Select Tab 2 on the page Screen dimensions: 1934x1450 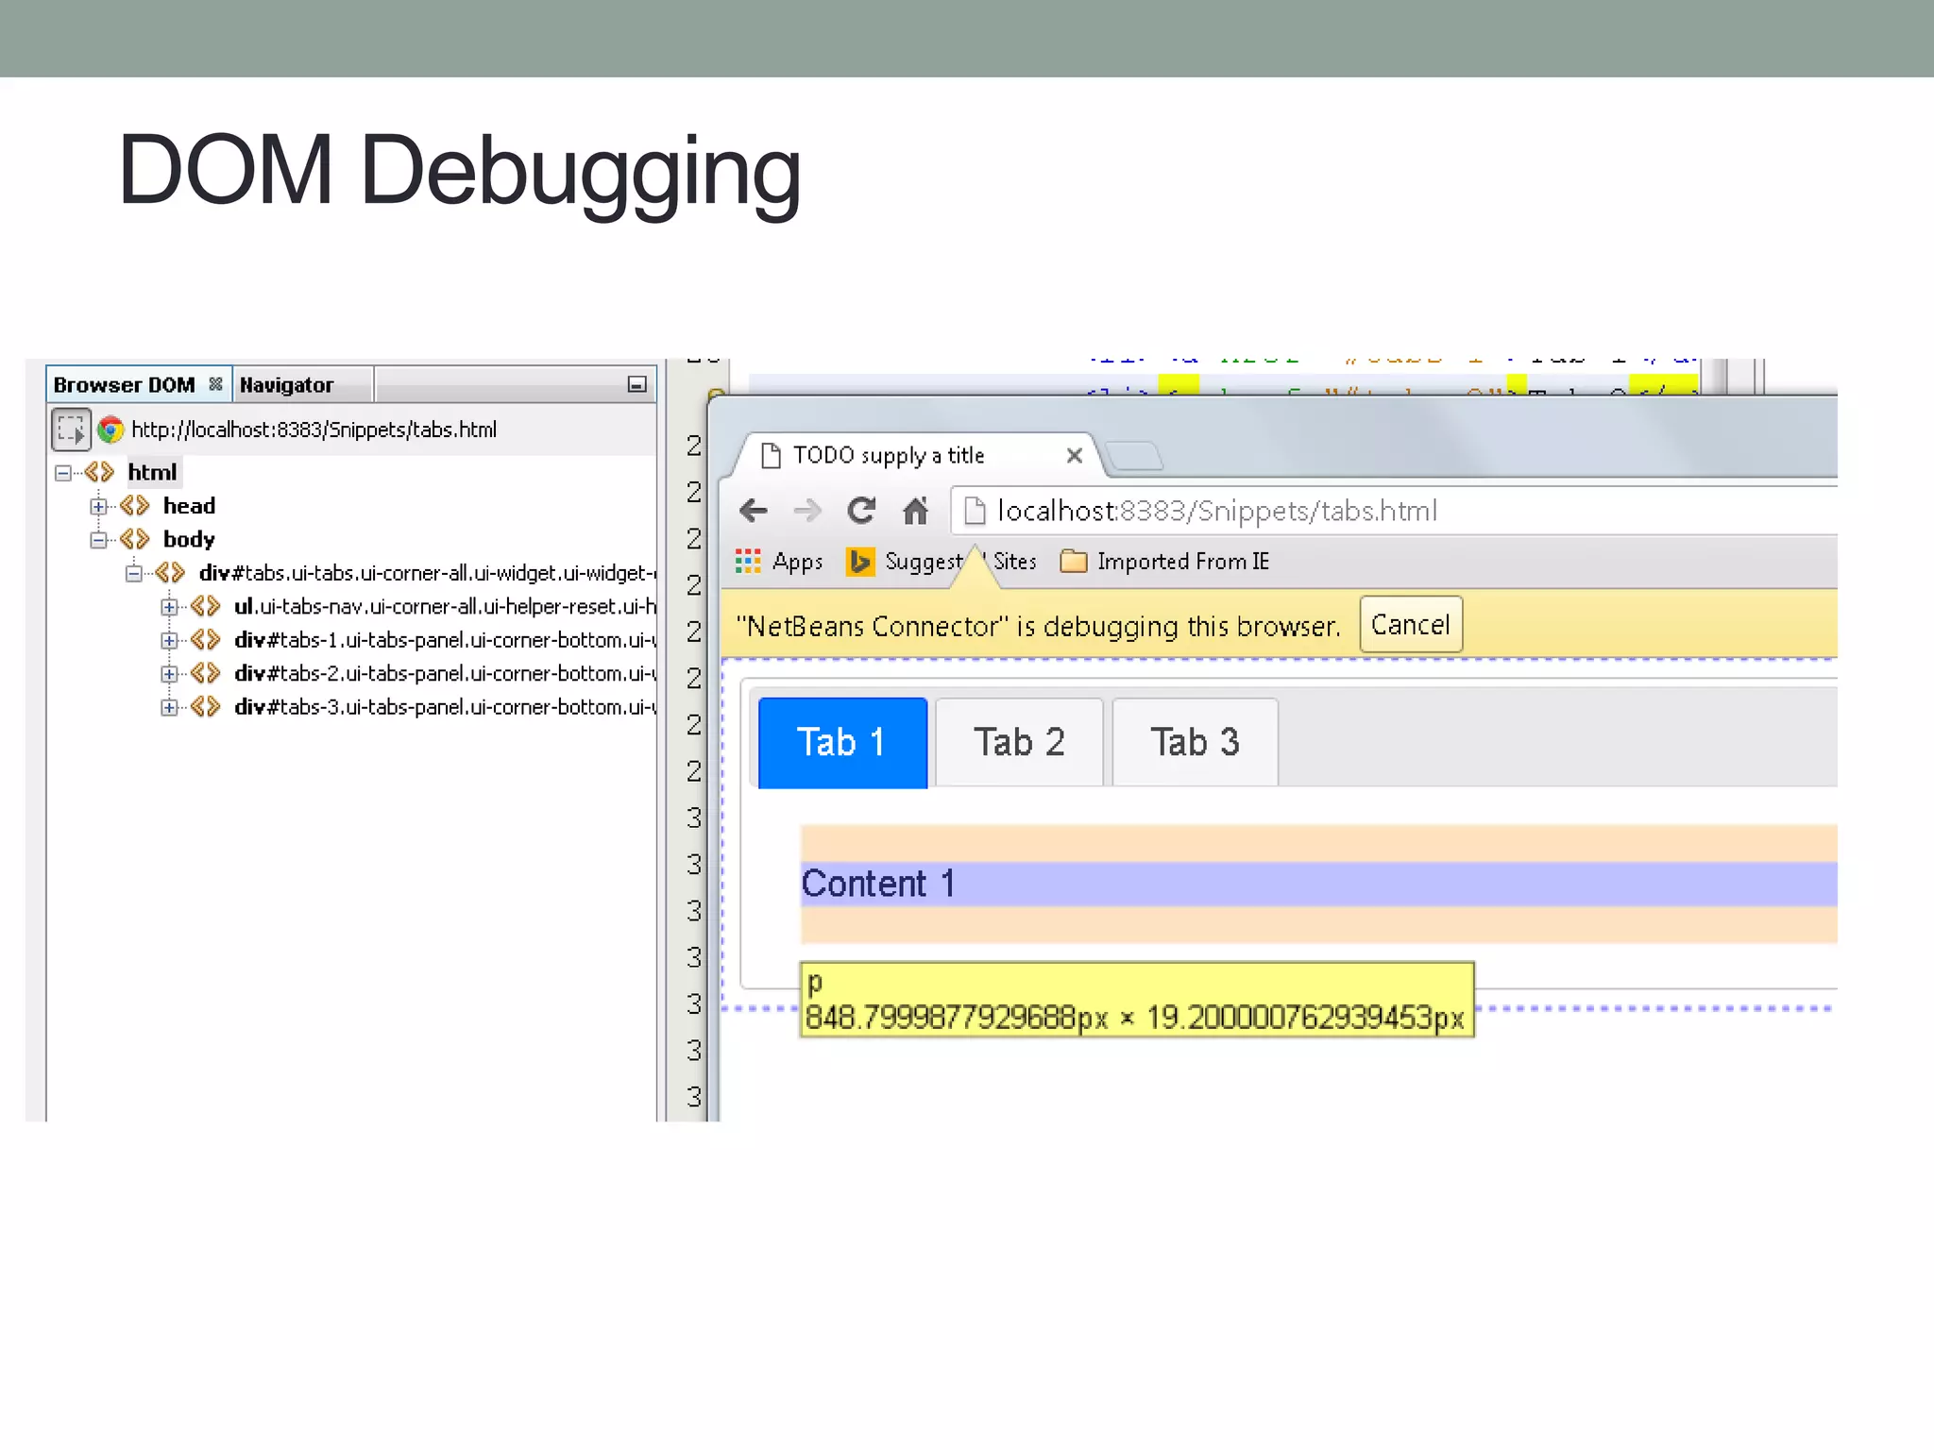pos(1019,742)
